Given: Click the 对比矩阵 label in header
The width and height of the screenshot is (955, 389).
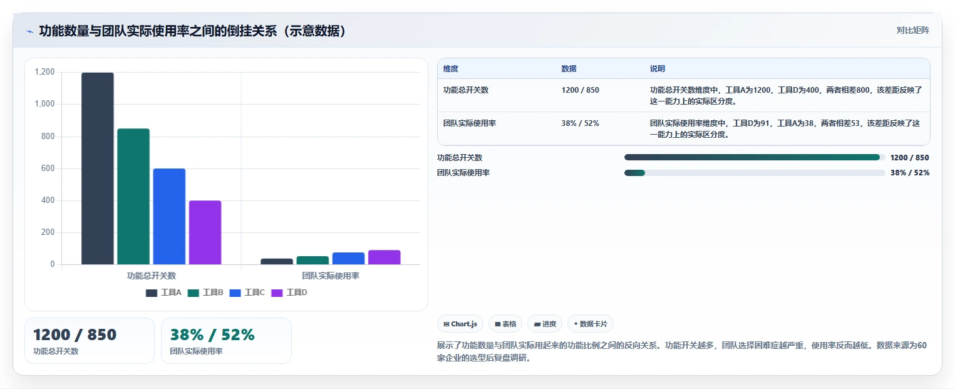Looking at the screenshot, I should click(x=912, y=30).
